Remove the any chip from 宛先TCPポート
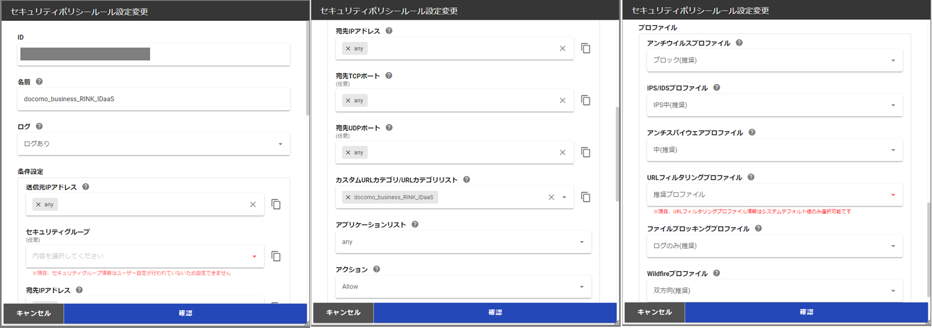The width and height of the screenshot is (932, 328). coord(348,101)
